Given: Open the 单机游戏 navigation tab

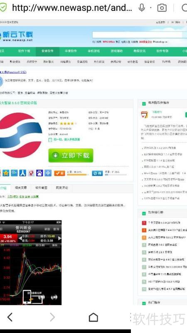Looking at the screenshot, I should pyautogui.click(x=93, y=51).
